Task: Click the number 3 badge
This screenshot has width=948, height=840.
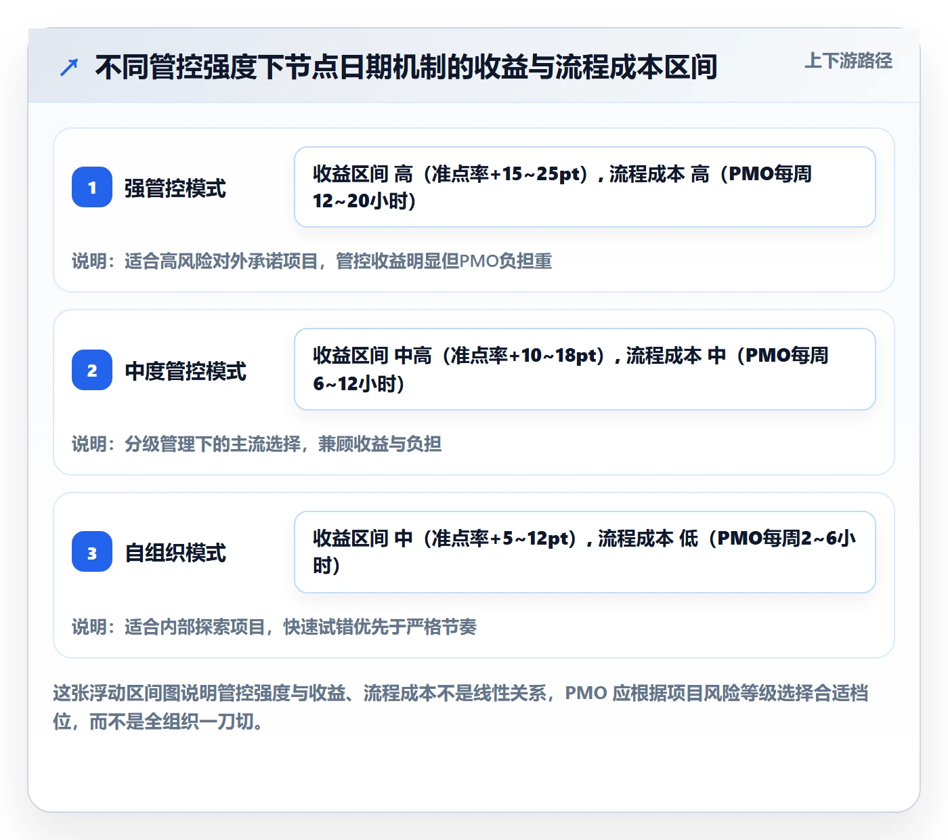Action: 92,551
